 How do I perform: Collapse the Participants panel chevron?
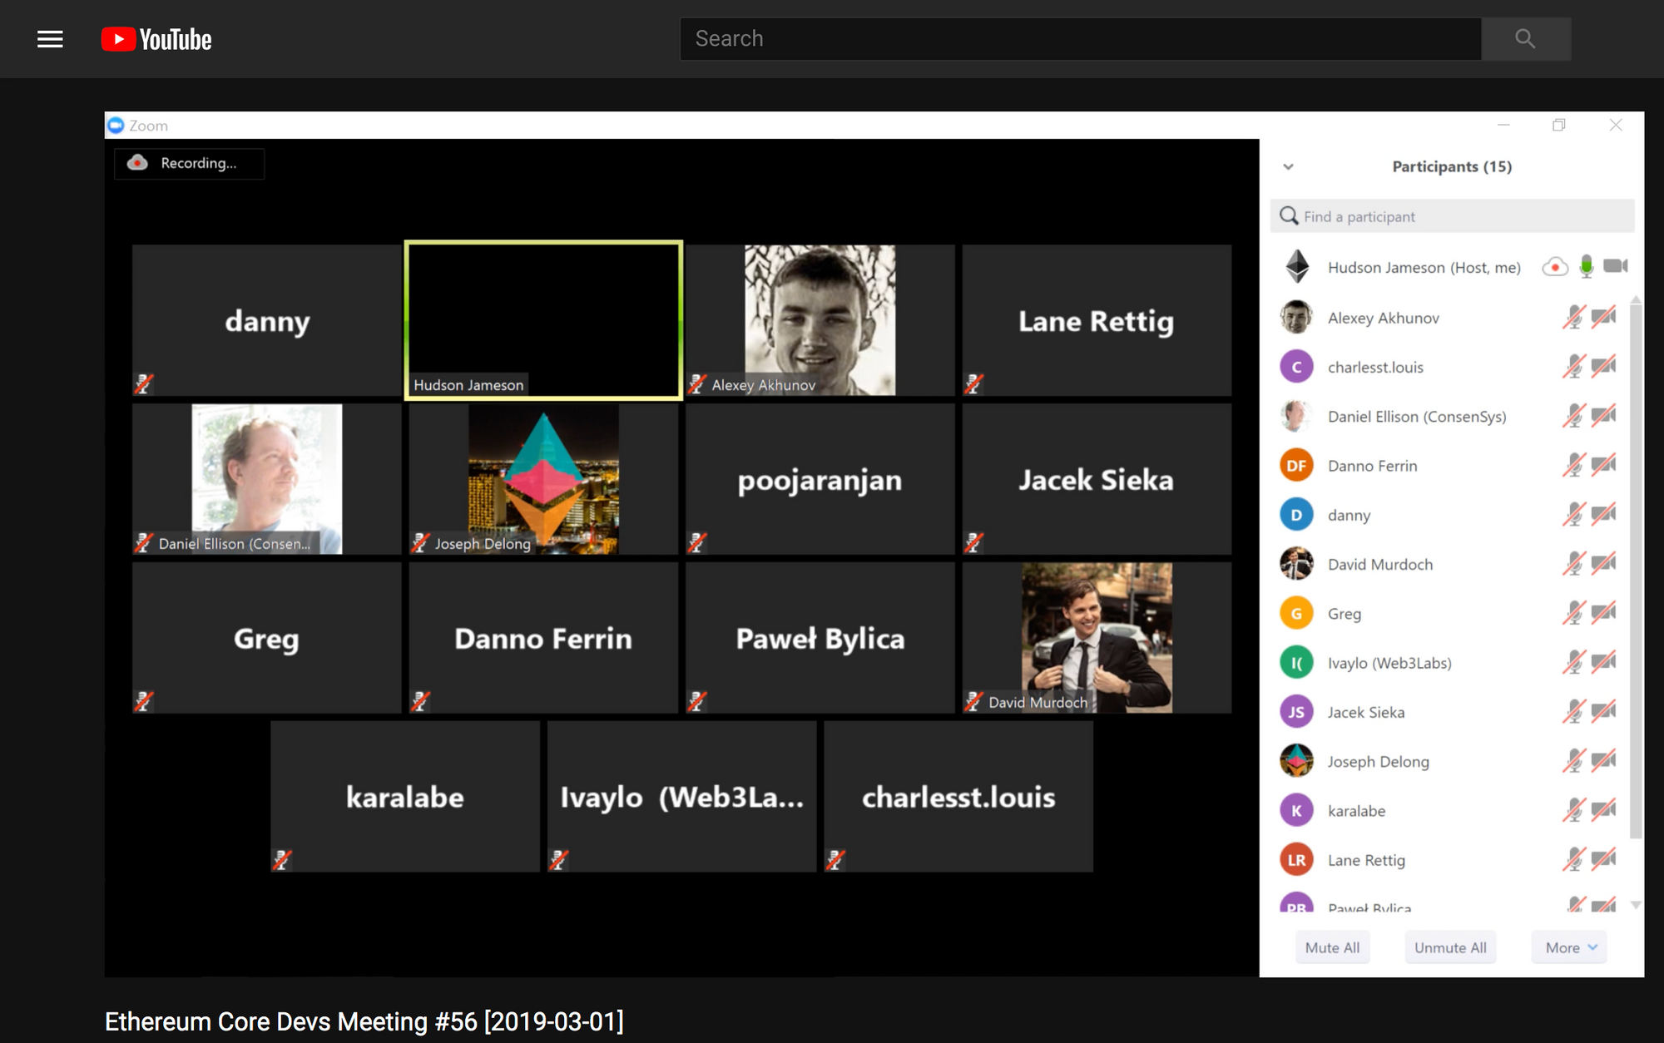[1288, 166]
